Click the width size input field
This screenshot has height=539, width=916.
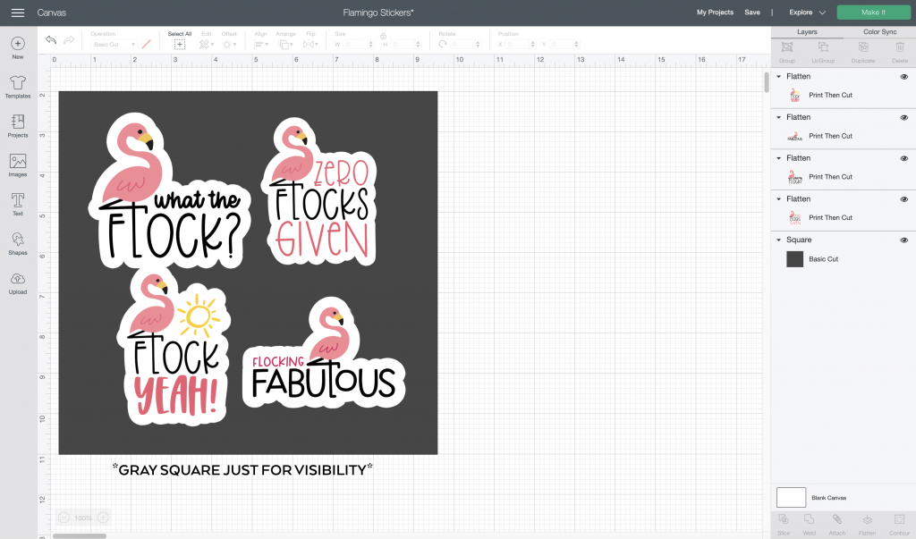(x=358, y=45)
